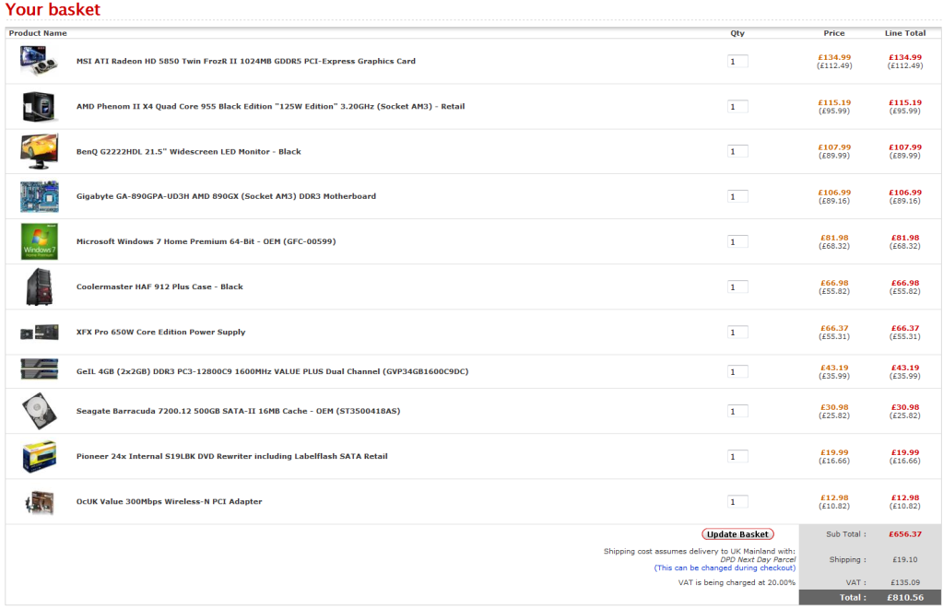Edit quantity field for Coolermaster HAF 912 case
This screenshot has height=608, width=943.
(738, 287)
